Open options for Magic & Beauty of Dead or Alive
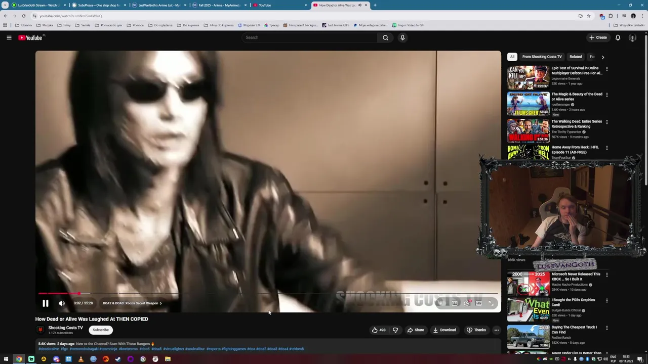The width and height of the screenshot is (648, 364). pos(607,95)
